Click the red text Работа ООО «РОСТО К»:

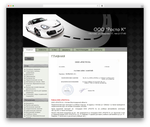pos(60,100)
